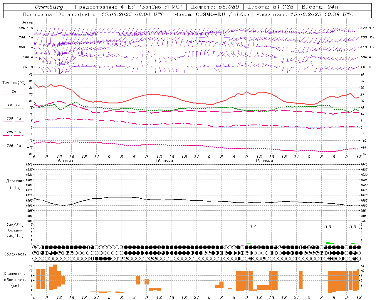The image size is (376, 300).
Task: Click the solid red line sample under "2м"
Action: click(x=14, y=95)
